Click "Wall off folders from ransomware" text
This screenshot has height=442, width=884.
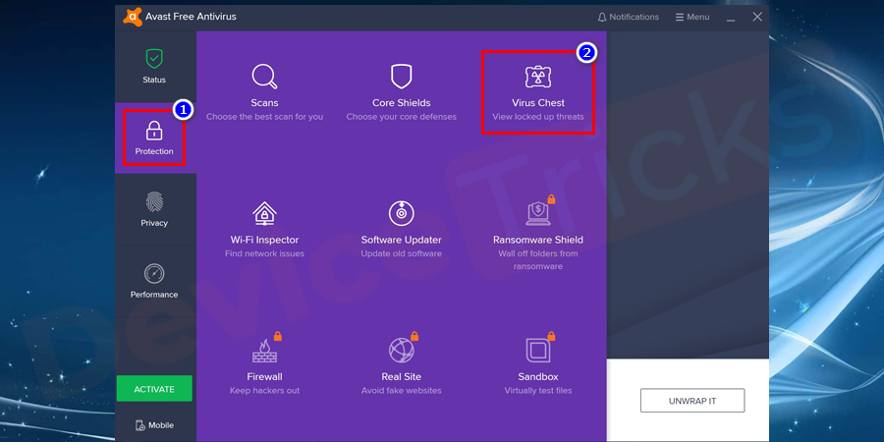[x=538, y=260]
